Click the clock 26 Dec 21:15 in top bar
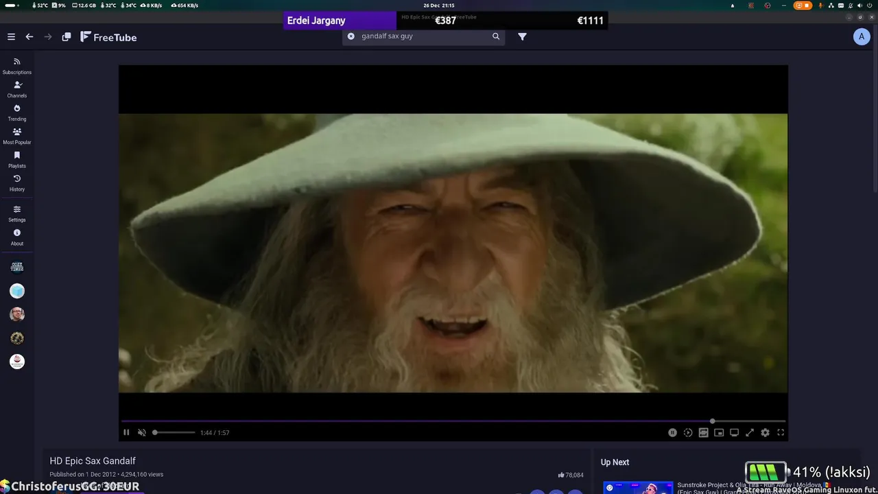 [x=439, y=5]
